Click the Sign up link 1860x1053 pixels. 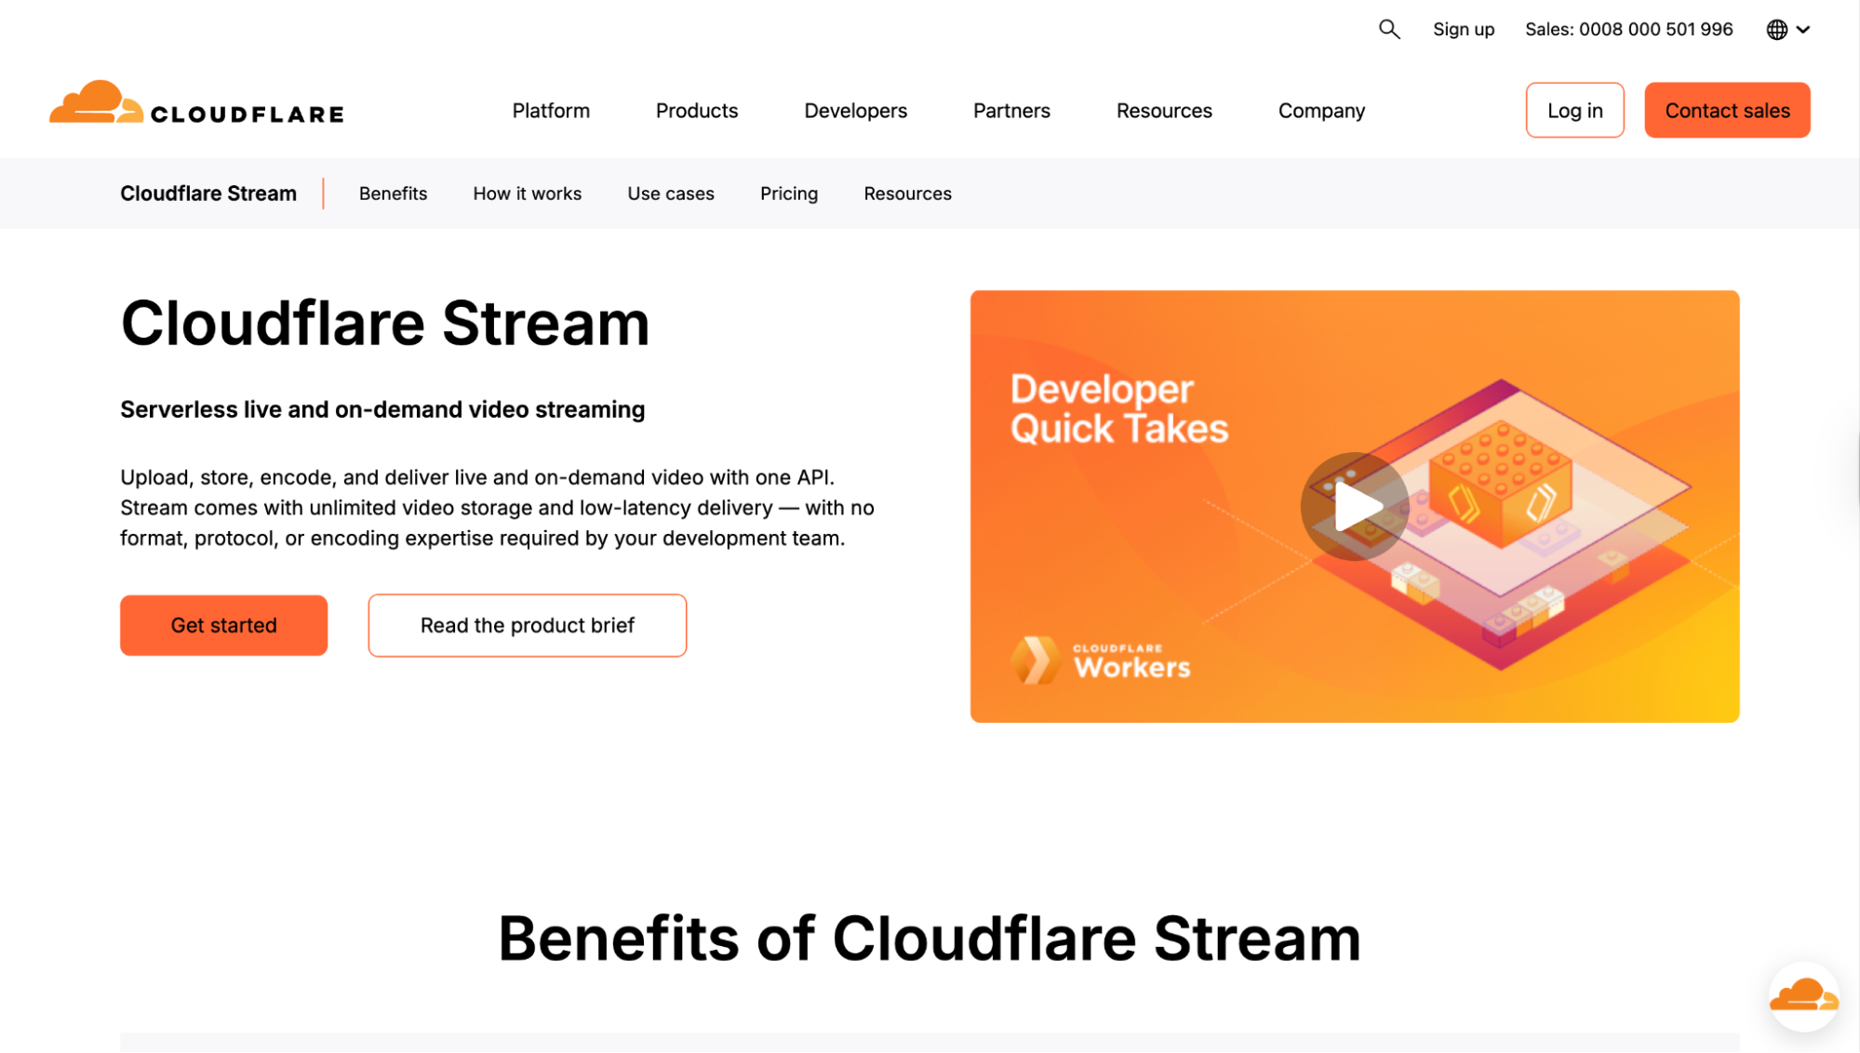[1464, 30]
